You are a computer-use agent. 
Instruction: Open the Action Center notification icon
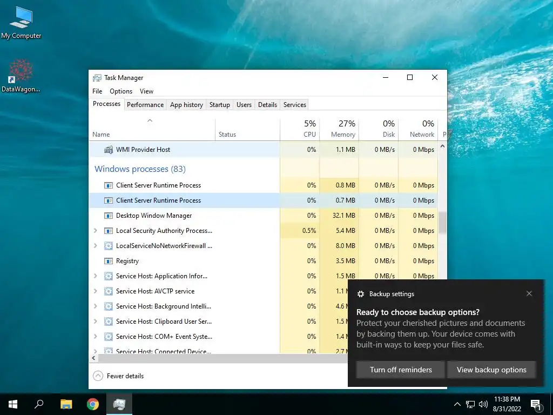[x=536, y=404]
